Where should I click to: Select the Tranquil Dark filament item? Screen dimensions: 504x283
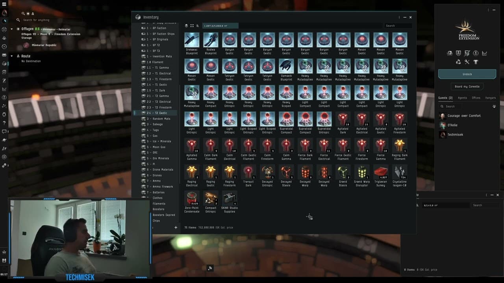pos(248,176)
